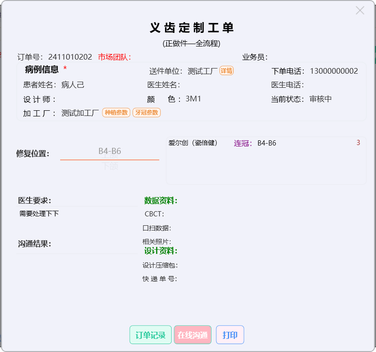Click the 审核中 status text
Viewport: 376px width, 352px height.
(x=321, y=99)
